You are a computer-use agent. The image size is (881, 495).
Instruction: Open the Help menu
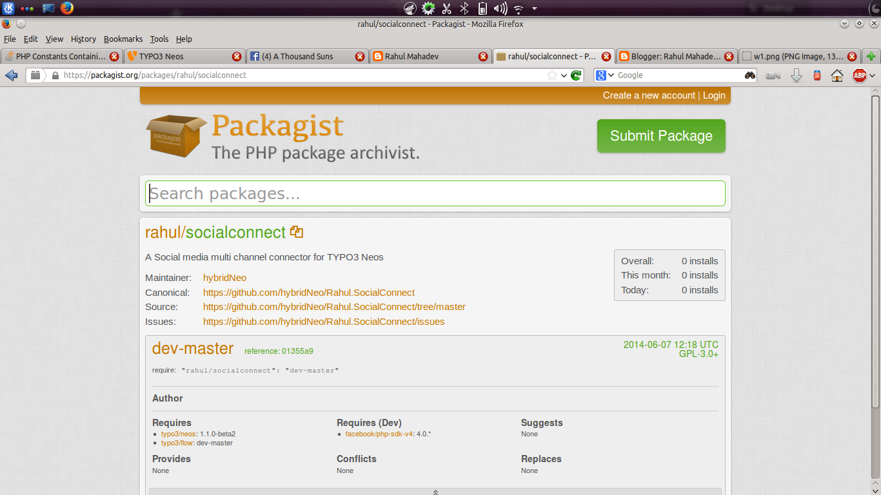tap(184, 39)
